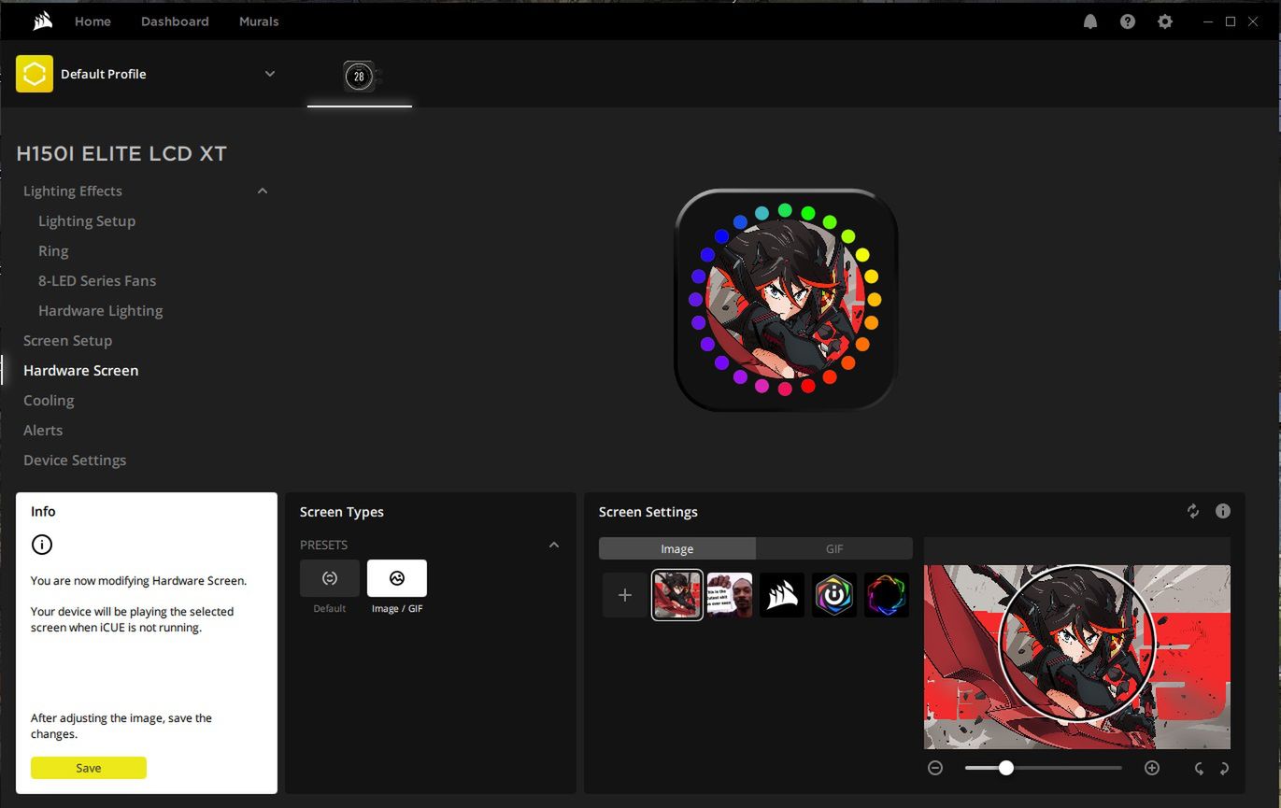Collapse the Lighting Effects section
The width and height of the screenshot is (1281, 808).
[x=263, y=191]
